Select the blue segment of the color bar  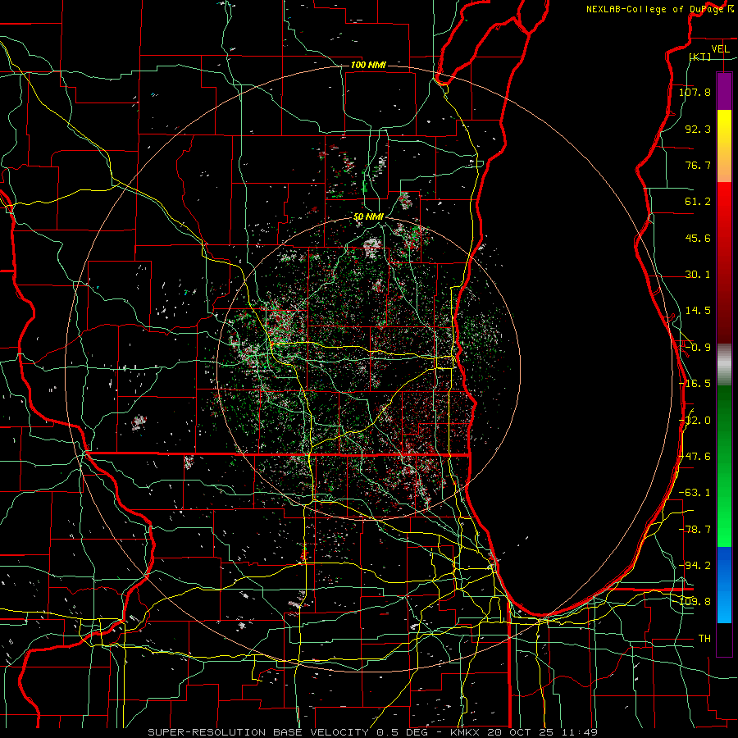click(x=724, y=585)
